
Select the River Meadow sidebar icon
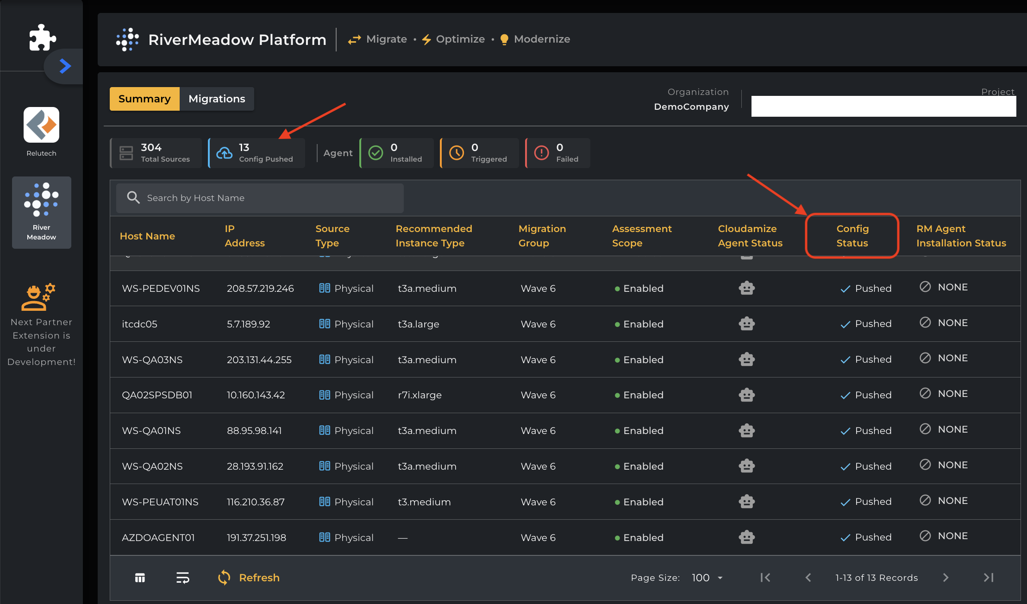[x=41, y=212]
